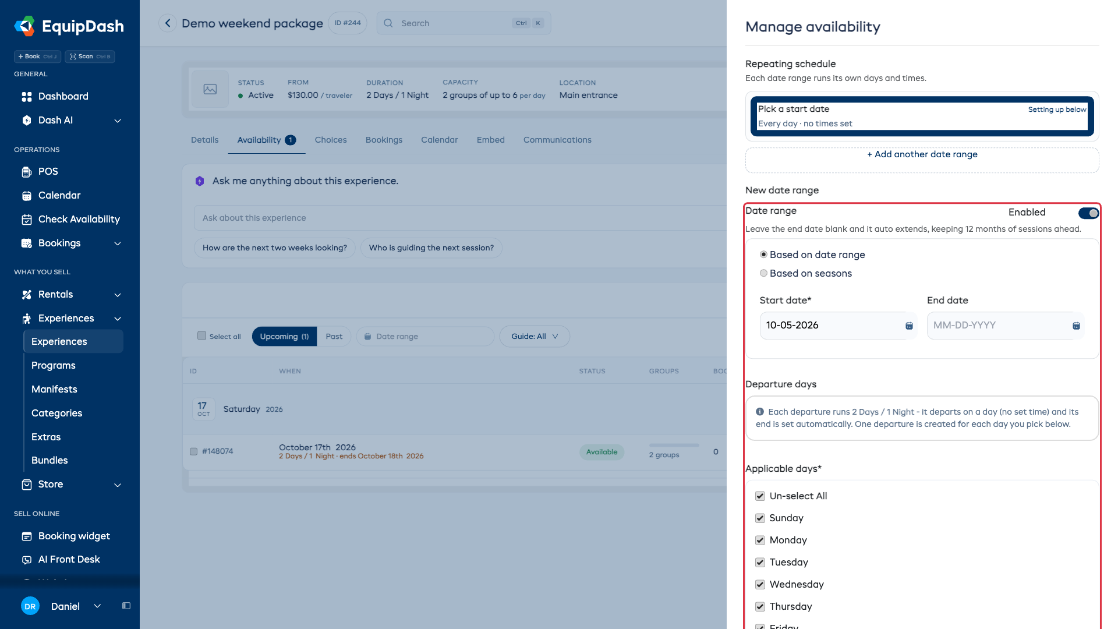Click the End date input field
This screenshot has height=629, width=1118.
click(1006, 326)
